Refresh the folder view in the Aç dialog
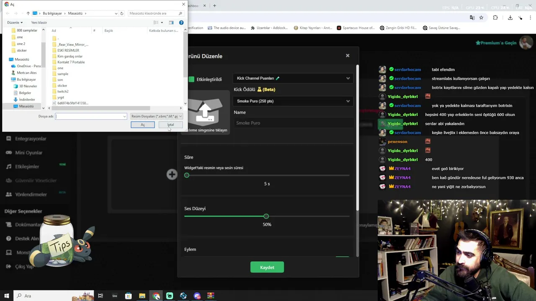The height and width of the screenshot is (301, 536). [122, 13]
